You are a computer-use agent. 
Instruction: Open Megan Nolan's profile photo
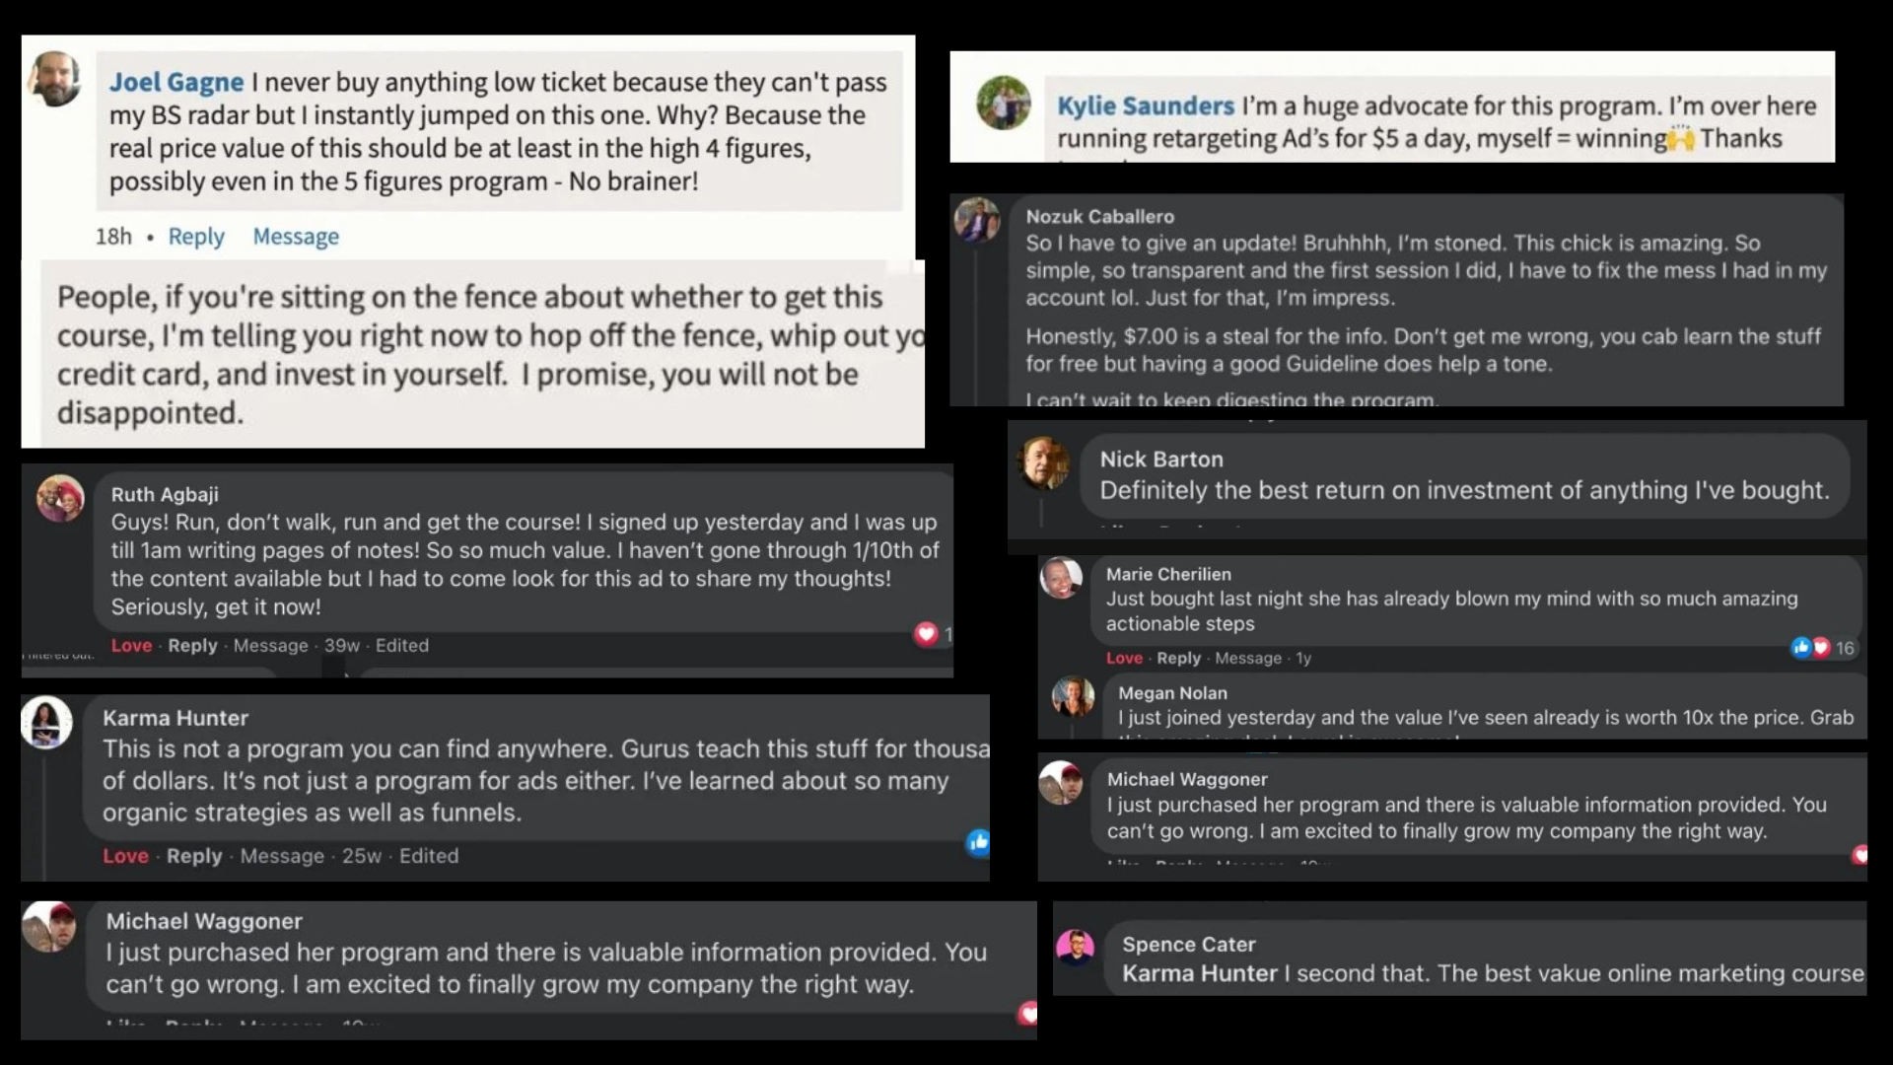[1074, 697]
